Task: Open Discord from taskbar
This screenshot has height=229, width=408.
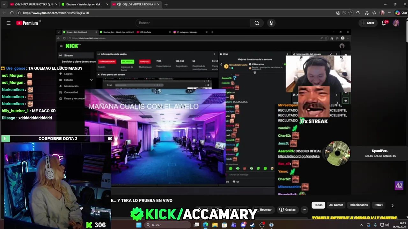Action: point(243,225)
